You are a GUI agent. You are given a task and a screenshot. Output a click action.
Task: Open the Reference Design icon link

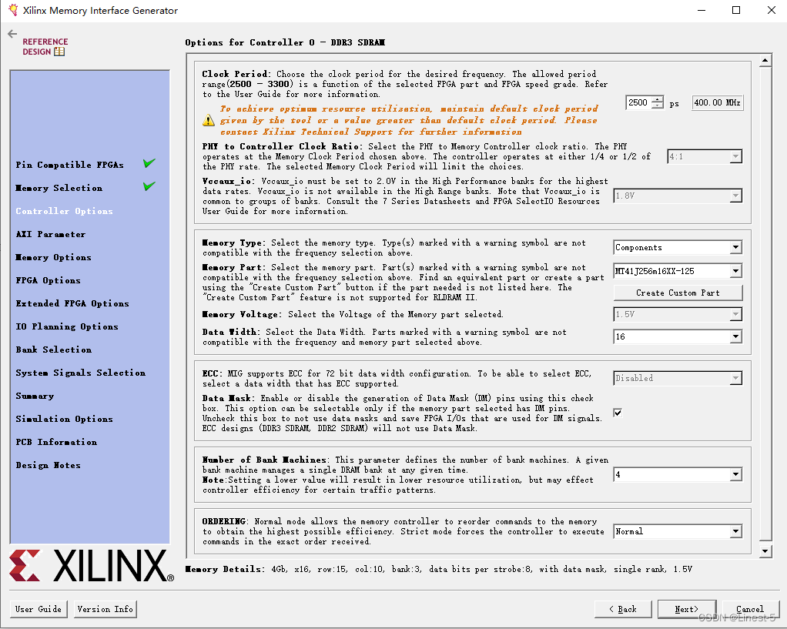(x=45, y=47)
